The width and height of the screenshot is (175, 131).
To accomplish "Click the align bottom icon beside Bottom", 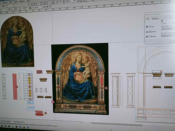I will (147, 36).
